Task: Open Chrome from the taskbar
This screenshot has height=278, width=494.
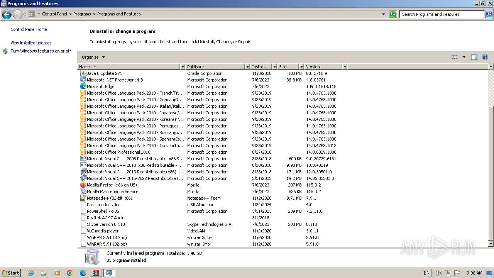Action: click(70, 273)
